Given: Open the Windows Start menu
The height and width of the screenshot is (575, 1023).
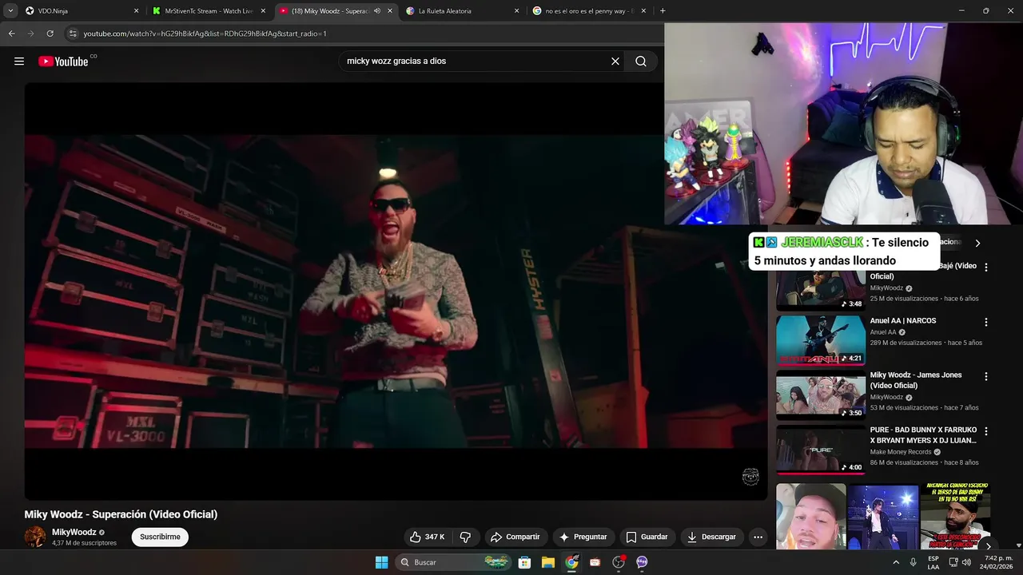Looking at the screenshot, I should click(x=382, y=562).
